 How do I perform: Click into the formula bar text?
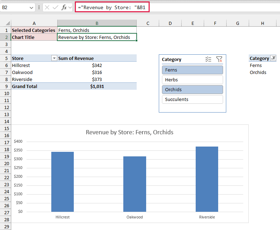112,7
